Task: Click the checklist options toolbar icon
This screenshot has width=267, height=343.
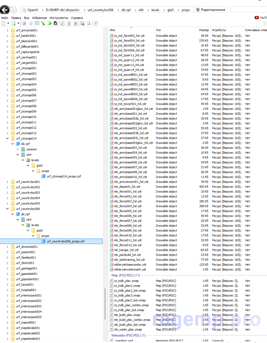Action: pos(37,23)
